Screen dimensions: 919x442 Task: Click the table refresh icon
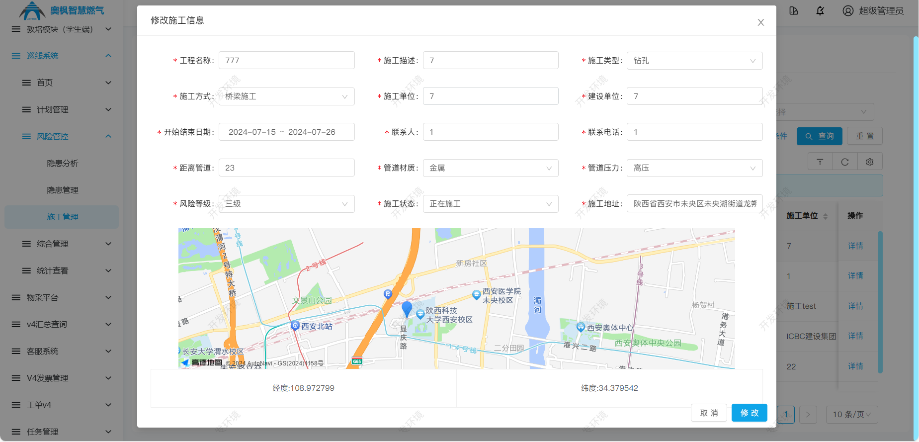(x=845, y=162)
